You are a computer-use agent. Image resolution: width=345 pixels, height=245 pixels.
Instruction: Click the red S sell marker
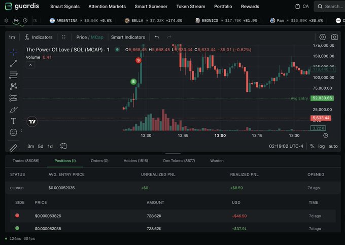tap(139, 60)
